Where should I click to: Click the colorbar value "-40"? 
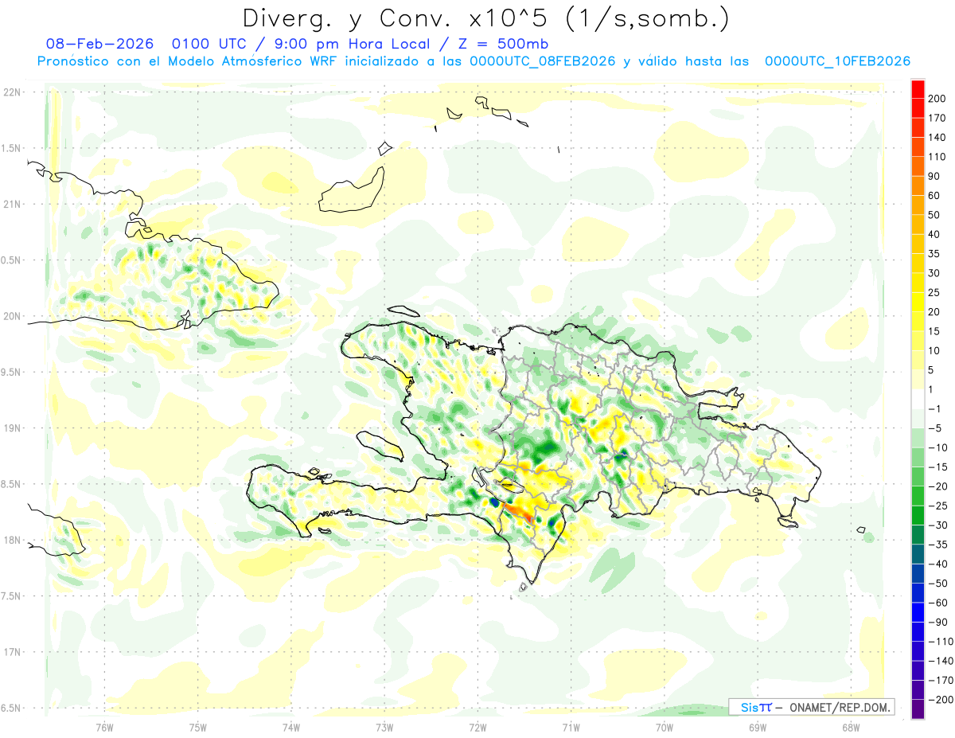[x=938, y=564]
